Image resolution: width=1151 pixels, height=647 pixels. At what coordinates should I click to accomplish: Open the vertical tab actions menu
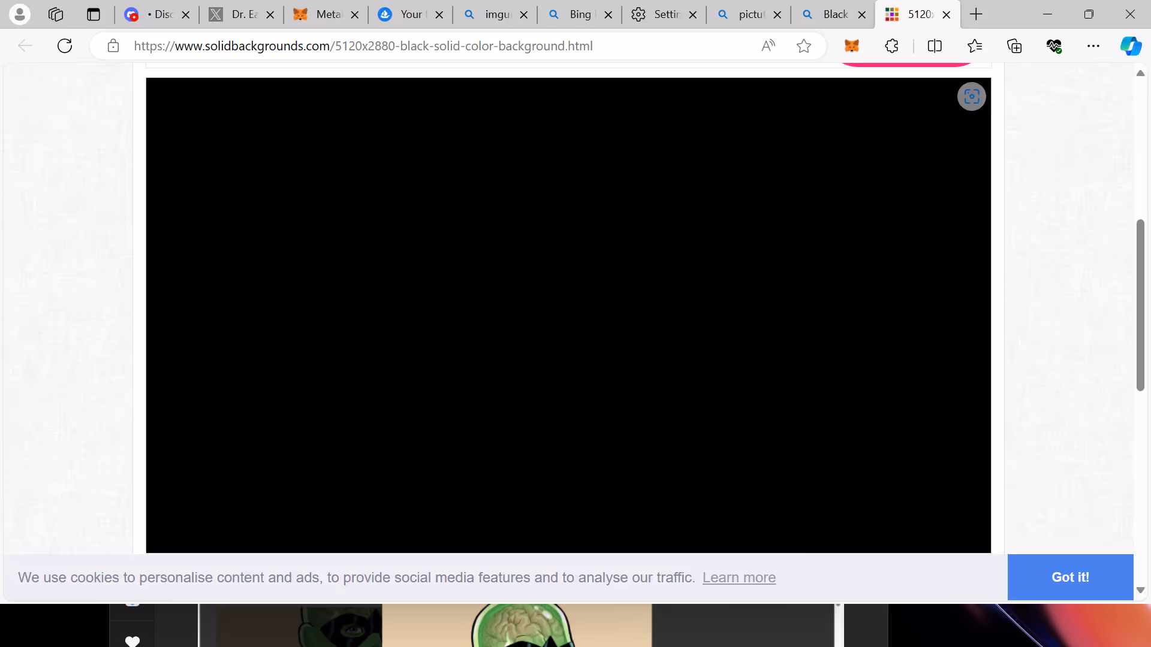click(94, 14)
